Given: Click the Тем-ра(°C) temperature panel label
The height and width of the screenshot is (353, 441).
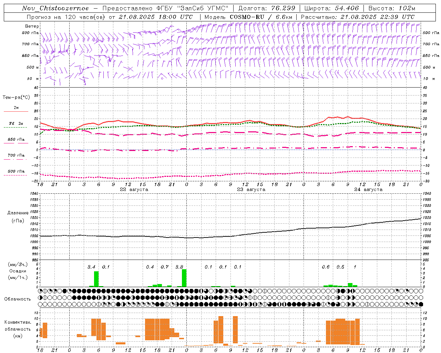Looking at the screenshot, I should (16, 98).
